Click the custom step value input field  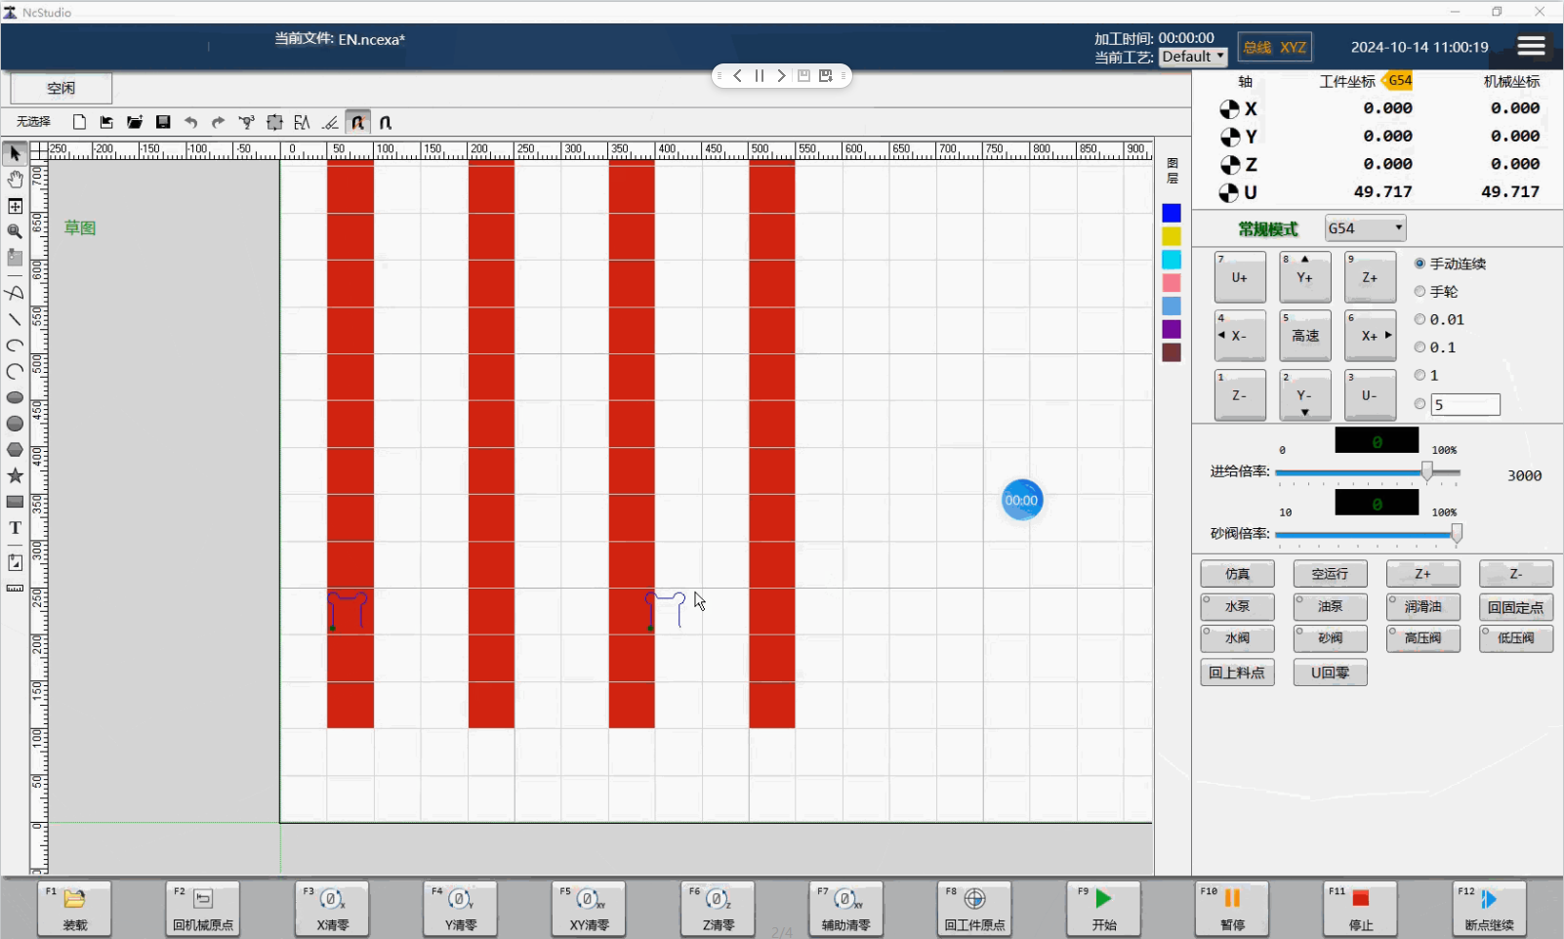tap(1464, 404)
